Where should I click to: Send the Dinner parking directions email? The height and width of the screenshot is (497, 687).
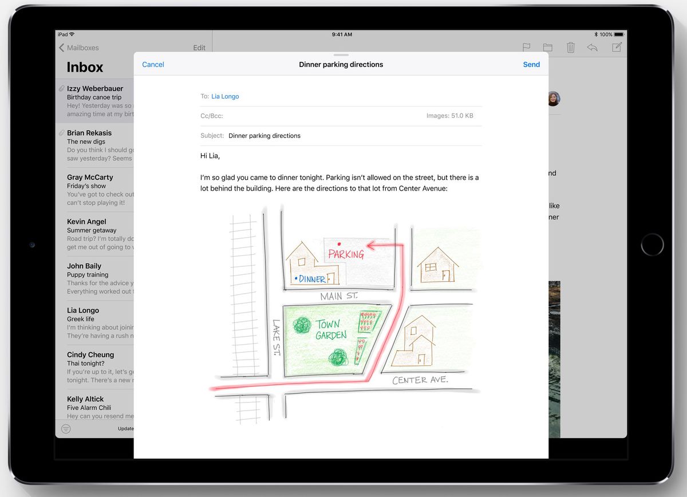531,65
